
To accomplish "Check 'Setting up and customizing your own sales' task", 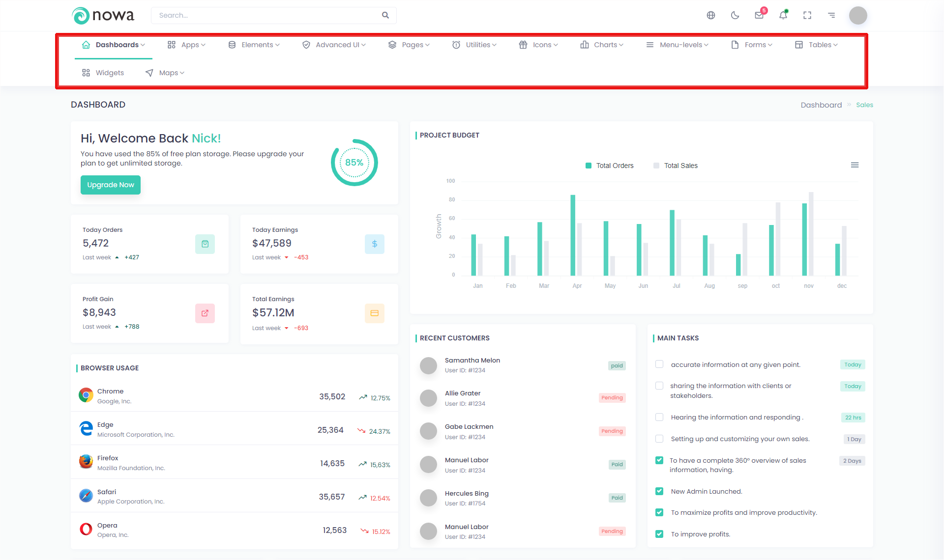I will pos(659,439).
